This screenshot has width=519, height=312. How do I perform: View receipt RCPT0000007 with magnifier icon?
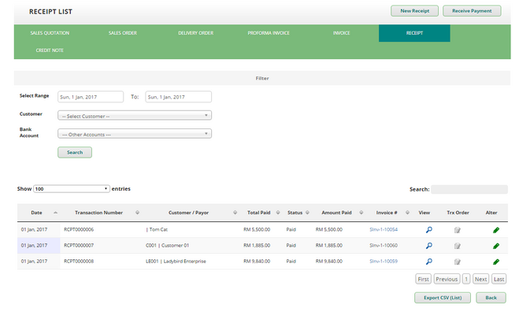pos(429,246)
